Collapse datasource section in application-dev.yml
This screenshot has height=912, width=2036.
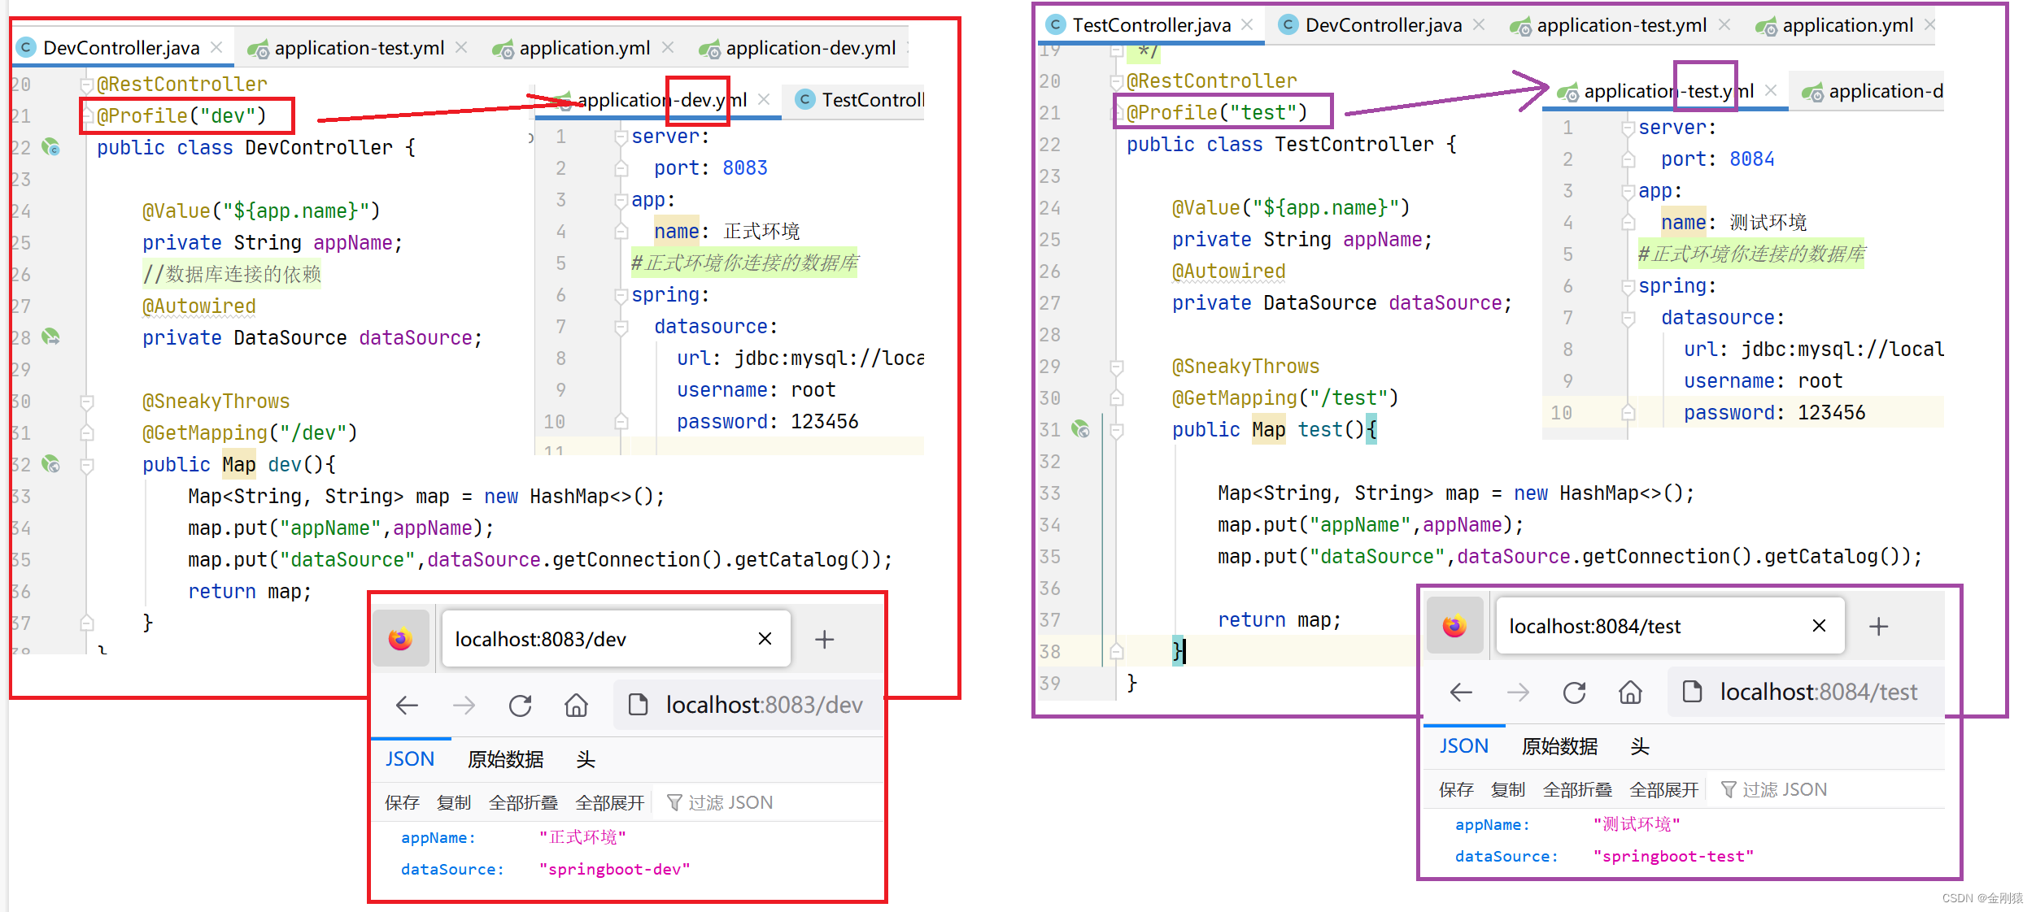(621, 327)
